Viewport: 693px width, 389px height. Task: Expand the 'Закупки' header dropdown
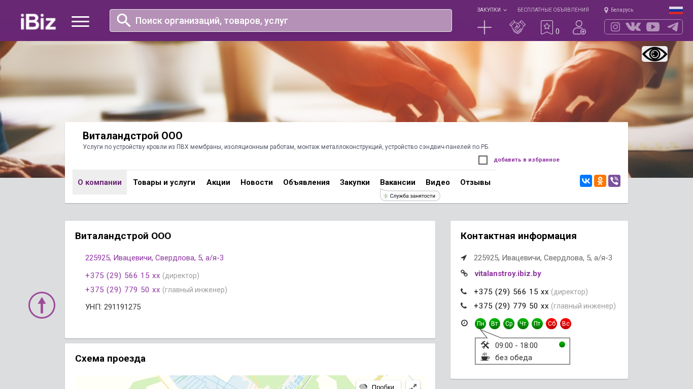(x=491, y=10)
